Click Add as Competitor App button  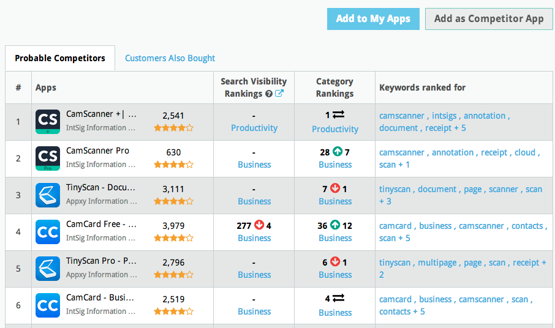pos(489,19)
